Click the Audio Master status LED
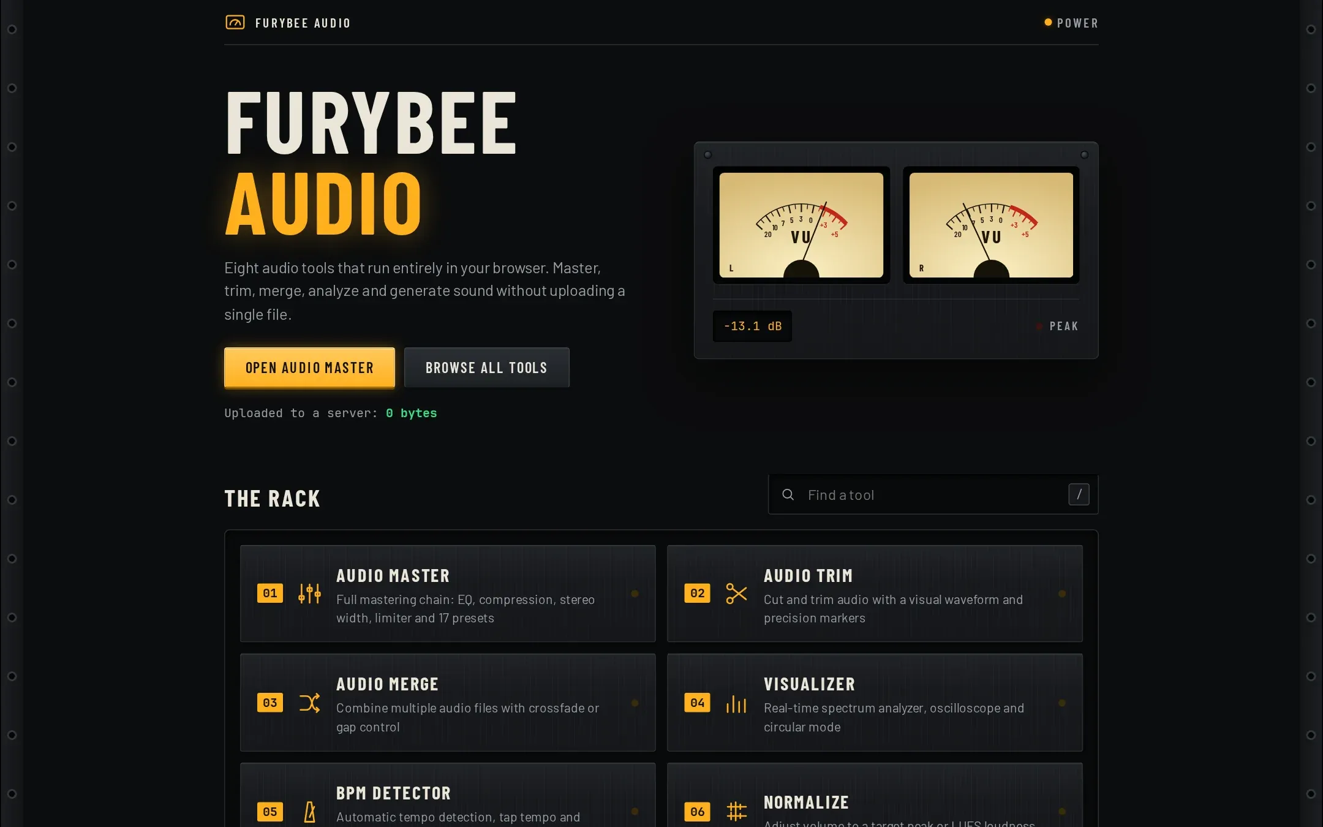The width and height of the screenshot is (1323, 827). (x=635, y=594)
